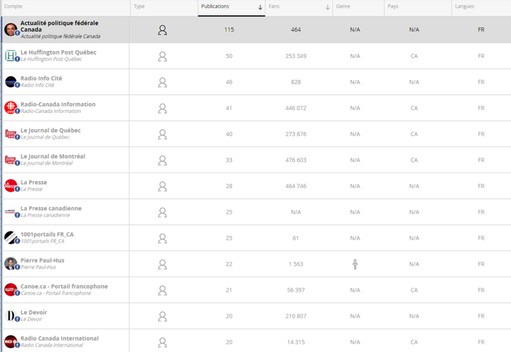This screenshot has width=511, height=352.
Task: Click the user type icon for Canoe.ca
Action: pos(163,290)
